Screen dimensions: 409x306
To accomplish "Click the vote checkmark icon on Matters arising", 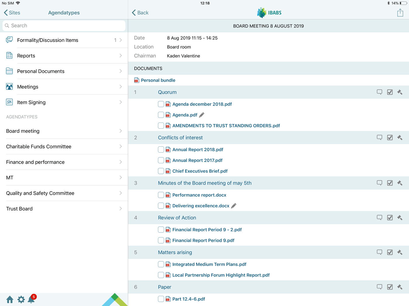I will pos(390,252).
